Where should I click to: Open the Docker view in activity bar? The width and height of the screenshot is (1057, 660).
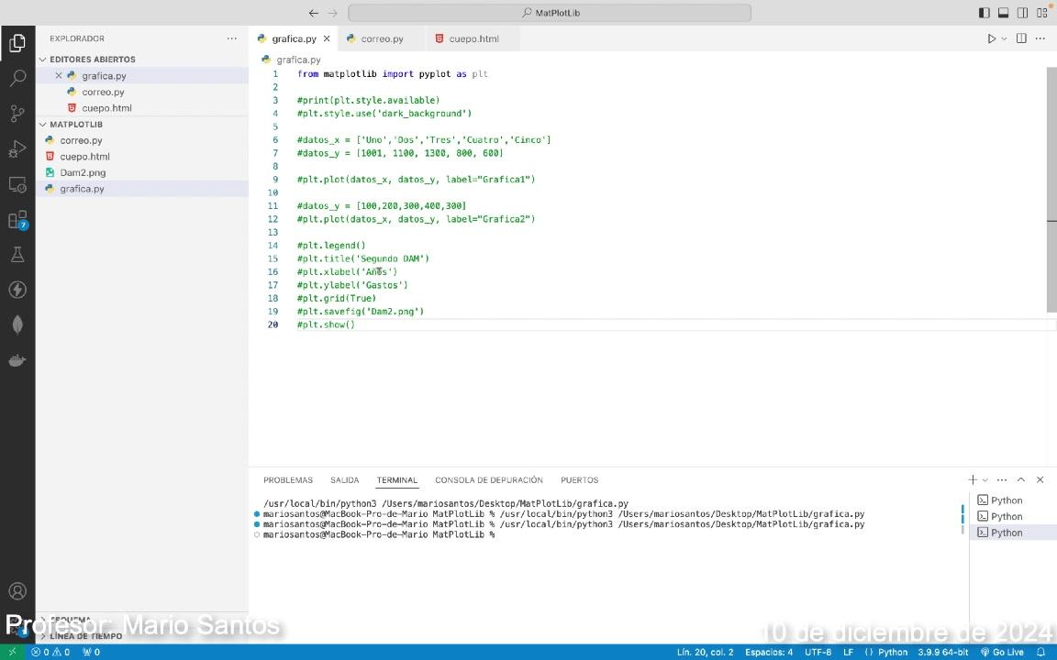pos(17,360)
